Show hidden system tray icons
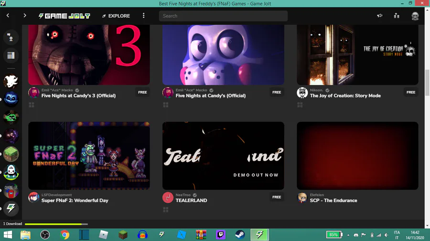Screen dimensions: 430x241 pyautogui.click(x=348, y=235)
